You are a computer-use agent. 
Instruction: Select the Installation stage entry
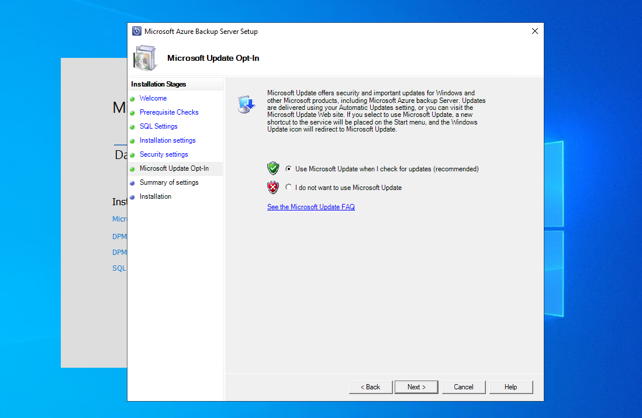point(156,196)
